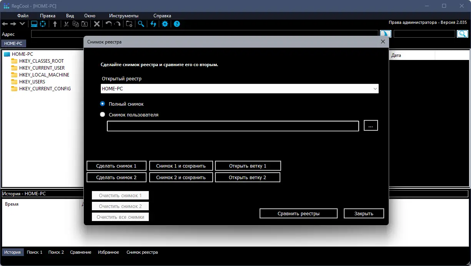Screen dimensions: 471x266
Task: Click the user snapshot path input field
Action: click(233, 126)
